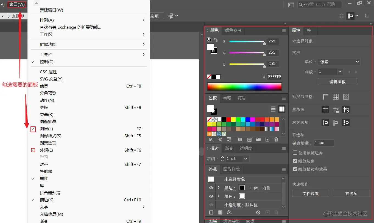Click the delete swatch trash icon

[x=276, y=140]
